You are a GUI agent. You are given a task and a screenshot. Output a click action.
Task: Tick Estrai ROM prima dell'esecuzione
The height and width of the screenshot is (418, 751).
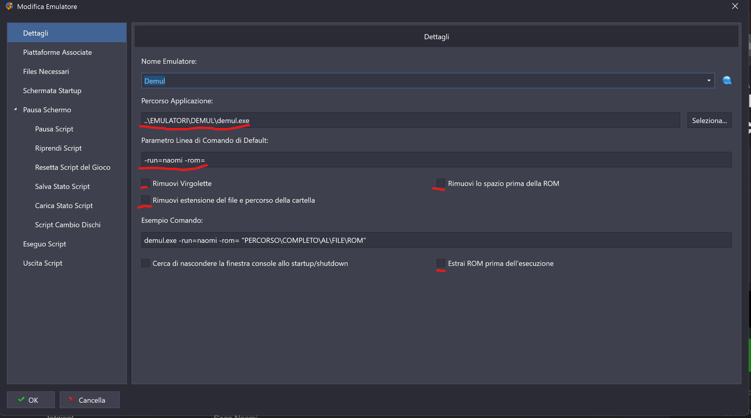[441, 263]
